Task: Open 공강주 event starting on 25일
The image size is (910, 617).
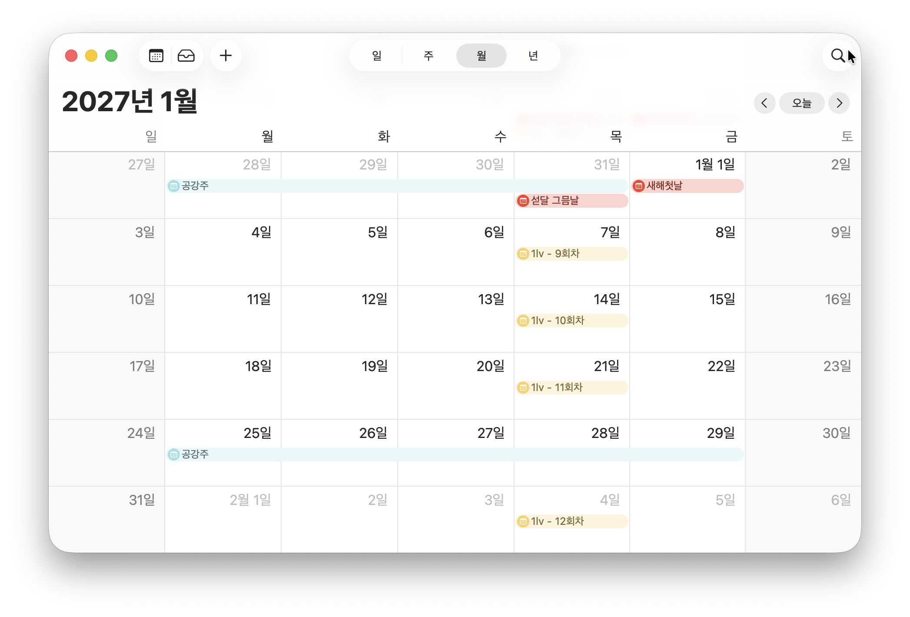Action: (x=455, y=454)
